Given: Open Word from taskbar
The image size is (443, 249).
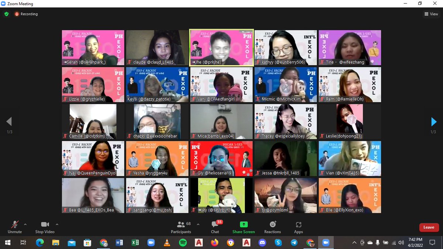Looking at the screenshot, I should pyautogui.click(x=119, y=243).
